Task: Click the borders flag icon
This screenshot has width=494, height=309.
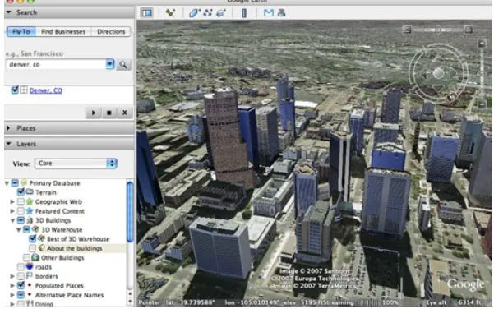Action: 30,276
